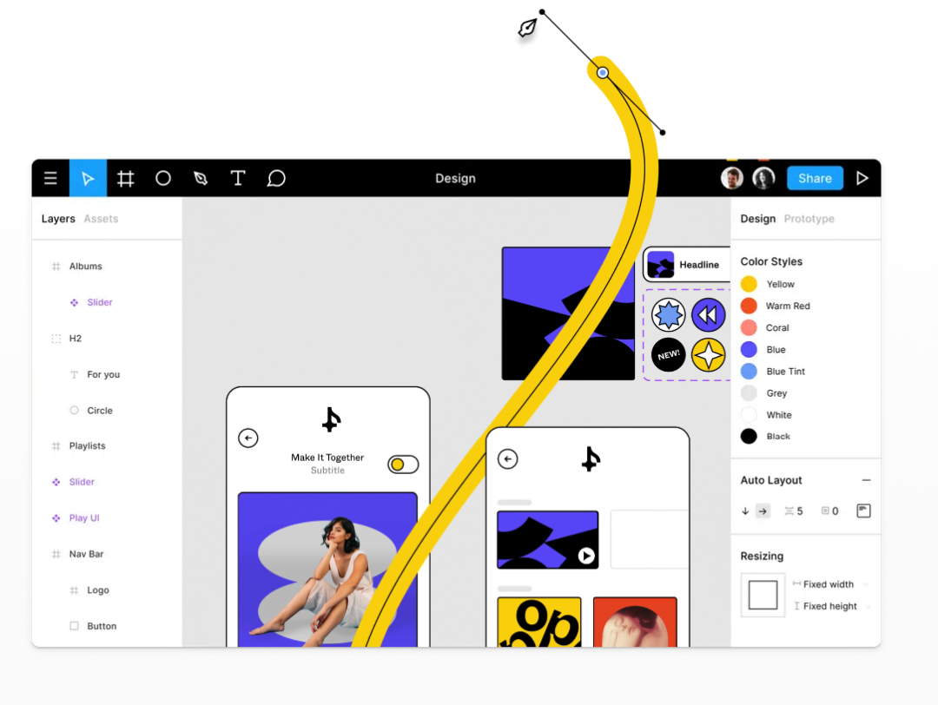
Task: Select the Move arrow tool
Action: [88, 178]
